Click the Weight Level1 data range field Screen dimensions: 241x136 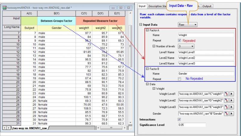(x=201, y=94)
